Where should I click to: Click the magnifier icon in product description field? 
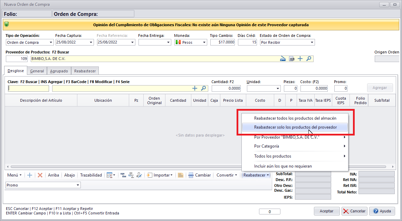pos(203,88)
